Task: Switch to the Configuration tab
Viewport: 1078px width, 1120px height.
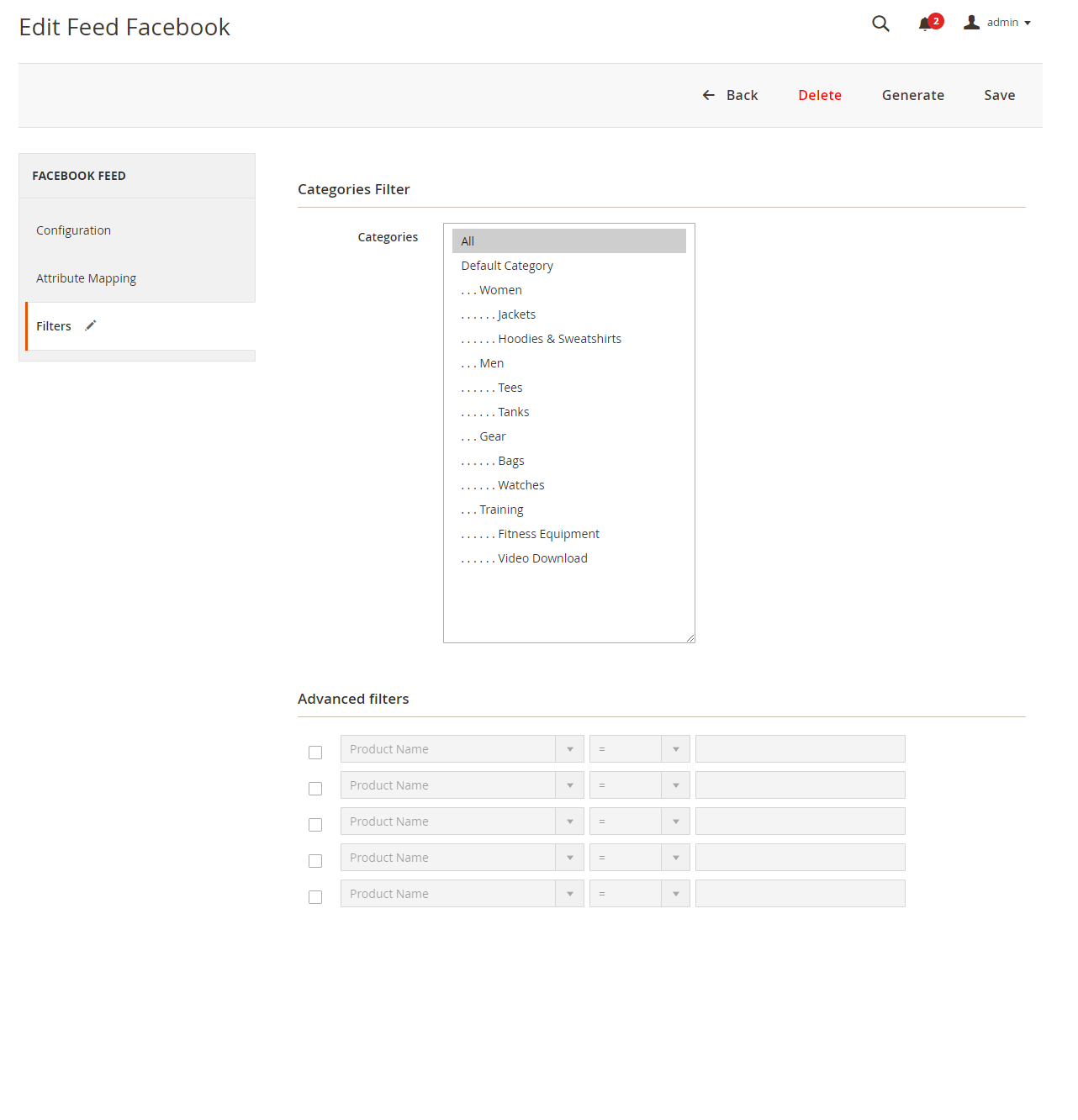Action: pos(73,230)
